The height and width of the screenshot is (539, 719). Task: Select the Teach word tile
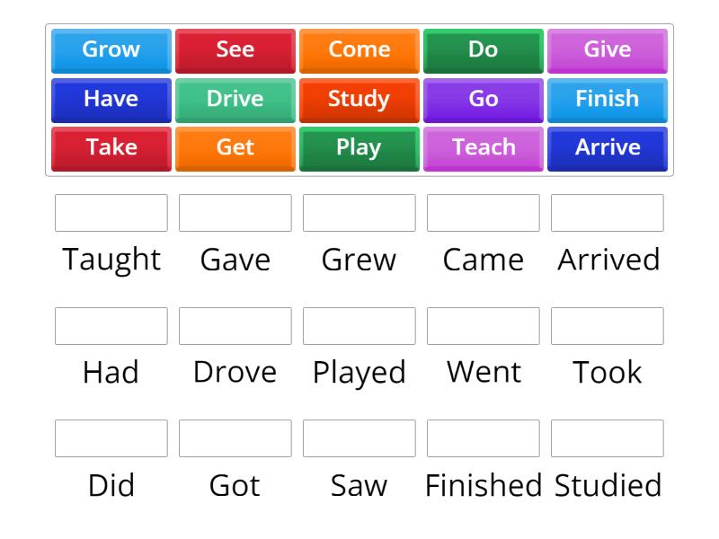[483, 147]
